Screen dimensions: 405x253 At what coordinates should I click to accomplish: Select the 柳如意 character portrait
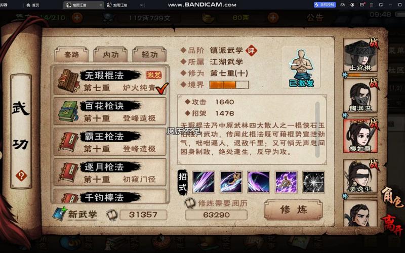click(360, 136)
